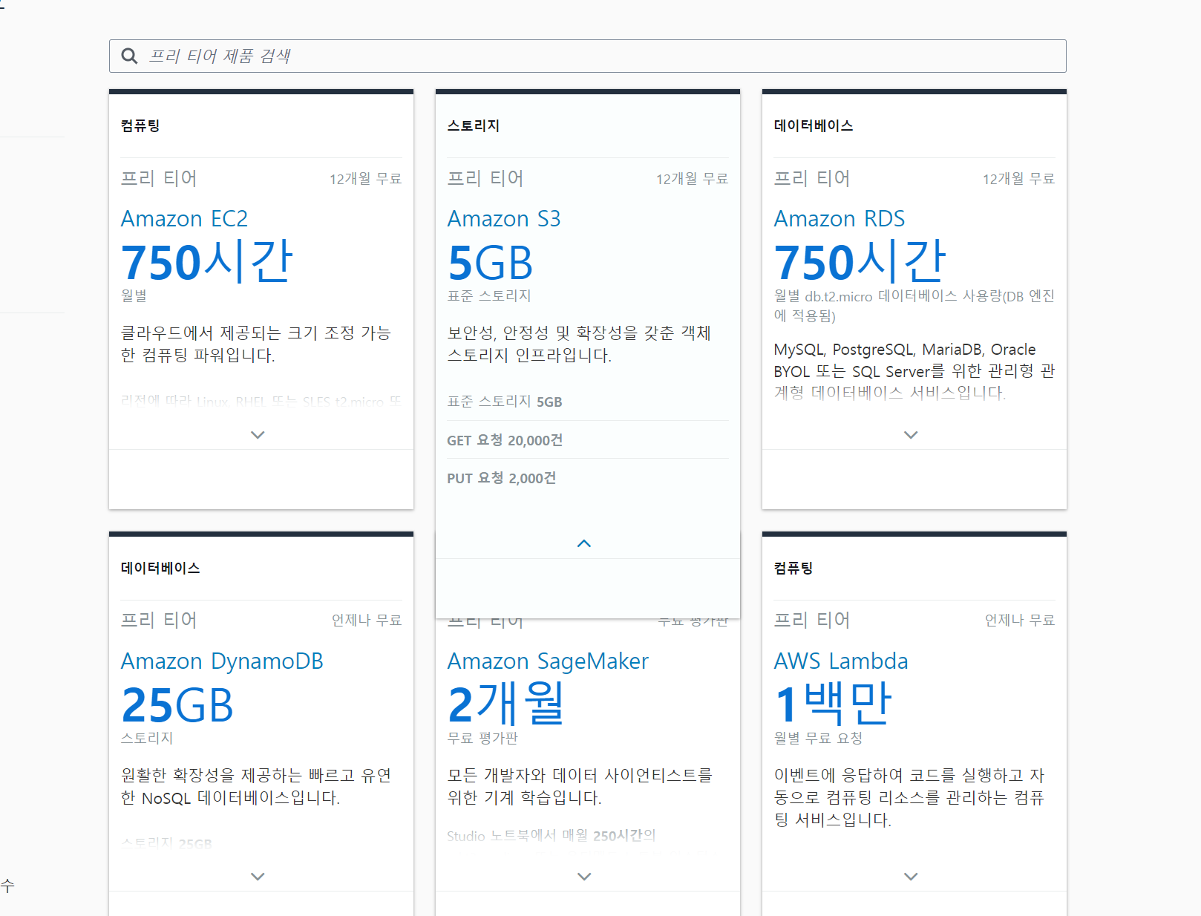Screen dimensions: 1201x916
Task: Click the Lambda description 이벤트에 응답하여 text
Action: point(909,798)
